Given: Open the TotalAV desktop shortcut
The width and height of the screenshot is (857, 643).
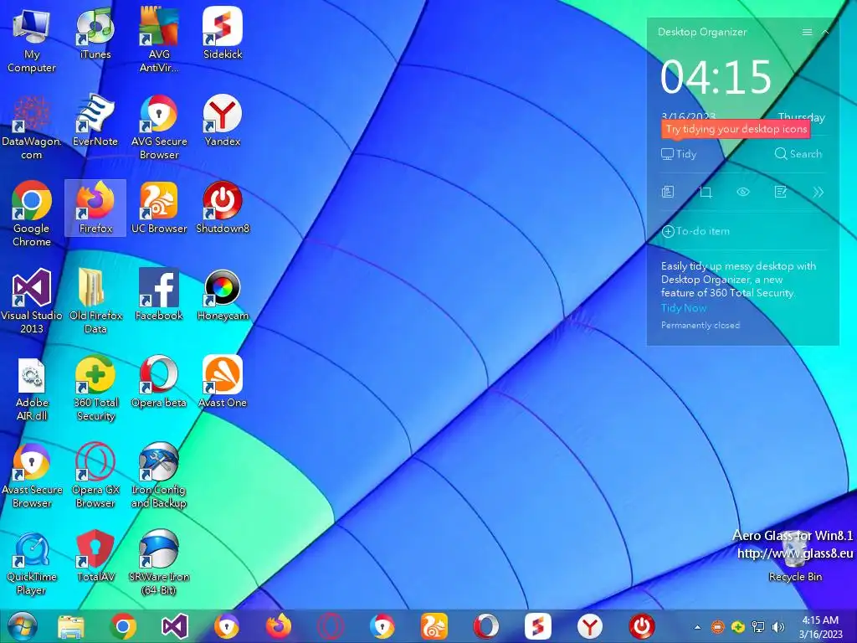Looking at the screenshot, I should pyautogui.click(x=95, y=556).
